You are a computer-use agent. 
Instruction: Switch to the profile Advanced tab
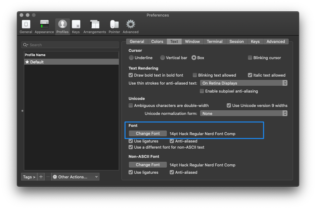click(276, 41)
